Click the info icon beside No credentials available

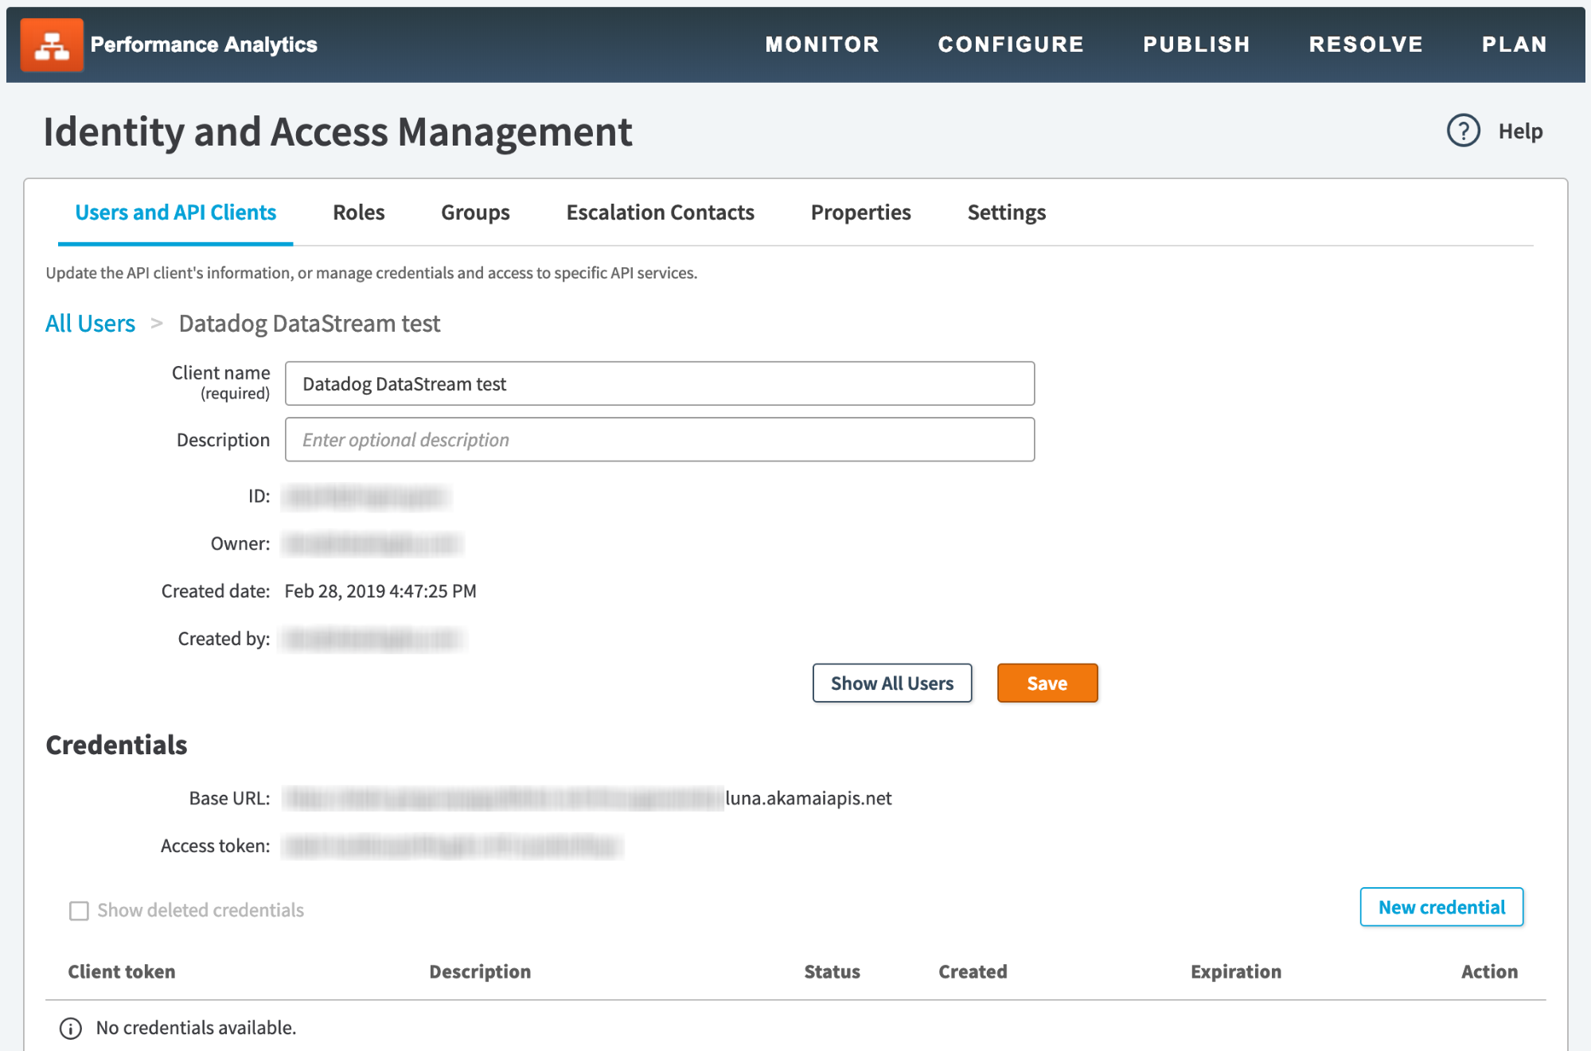(x=70, y=1028)
